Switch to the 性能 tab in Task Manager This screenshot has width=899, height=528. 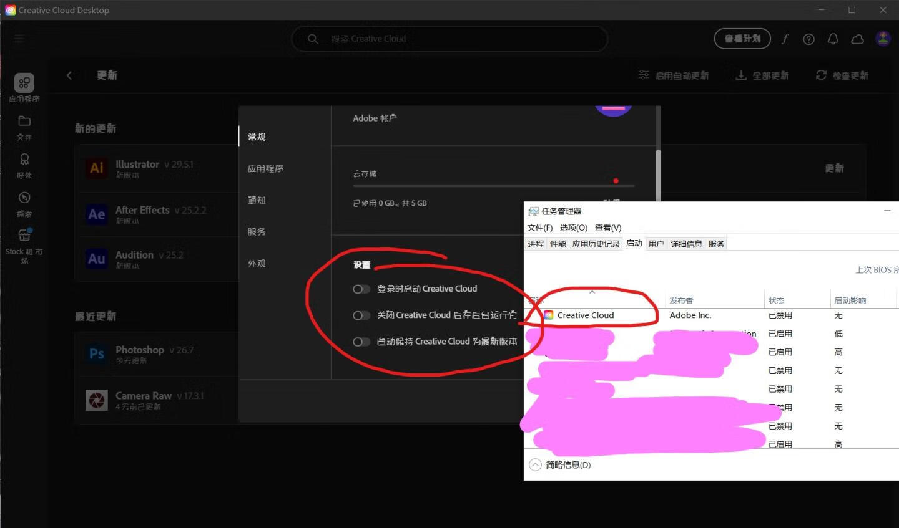point(558,244)
